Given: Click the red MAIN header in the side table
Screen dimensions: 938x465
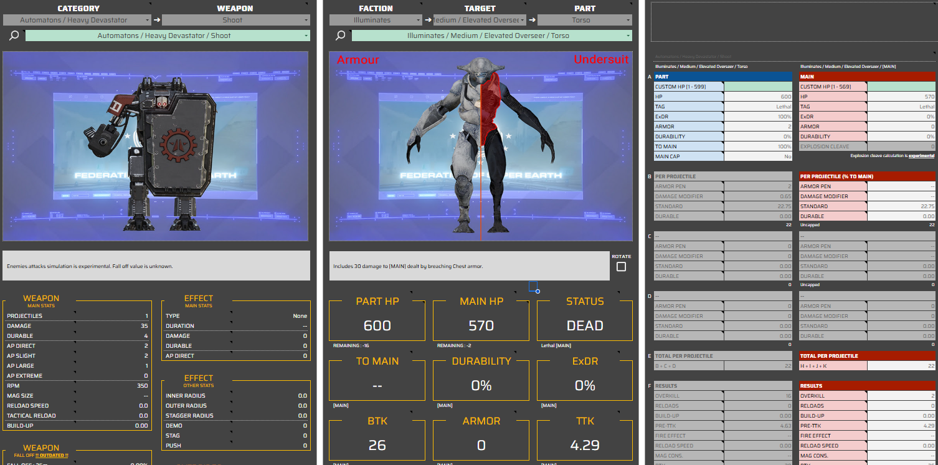Looking at the screenshot, I should [x=867, y=77].
